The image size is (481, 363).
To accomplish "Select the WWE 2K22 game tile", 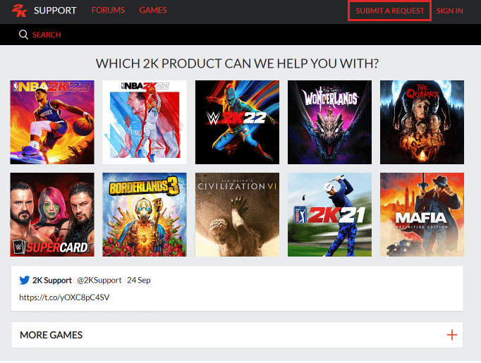I will (x=237, y=123).
